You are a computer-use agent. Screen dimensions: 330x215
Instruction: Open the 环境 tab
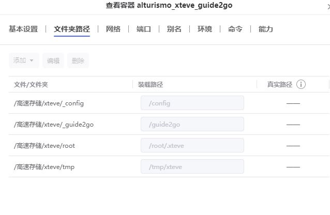click(205, 29)
